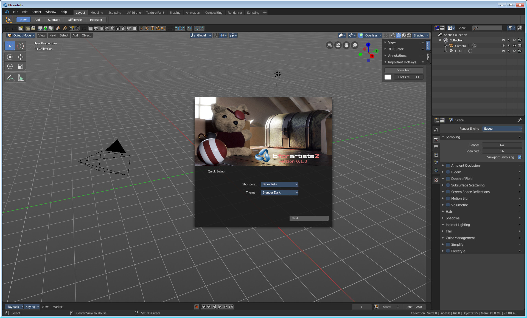
Task: Select the Object Mode dropdown icon
Action: click(33, 35)
